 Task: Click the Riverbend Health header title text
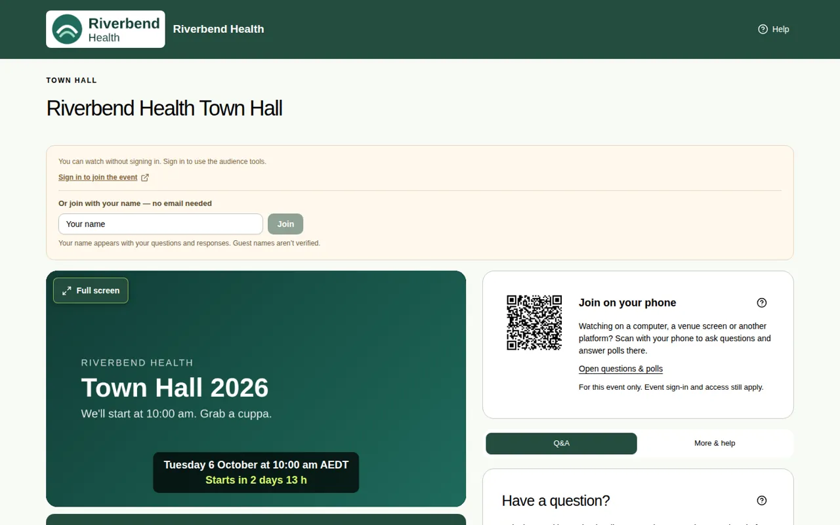coord(219,29)
